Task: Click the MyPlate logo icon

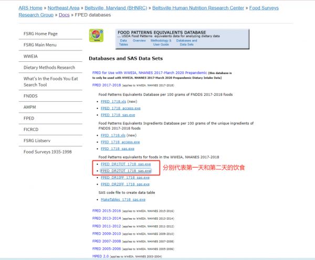Action: click(x=96, y=36)
